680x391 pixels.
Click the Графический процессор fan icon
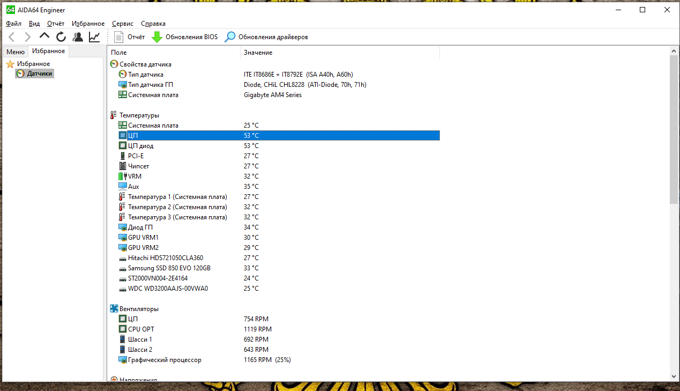123,360
